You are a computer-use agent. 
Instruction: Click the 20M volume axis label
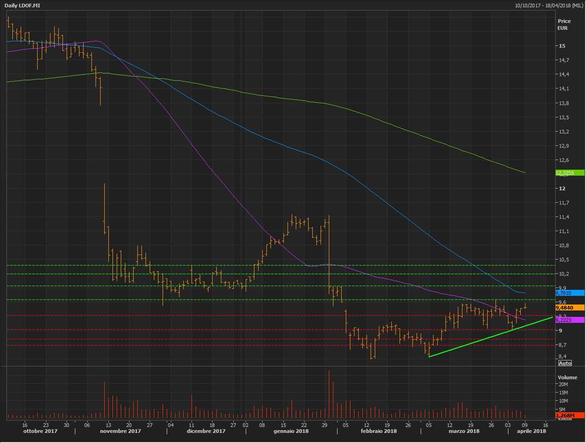[x=563, y=385]
